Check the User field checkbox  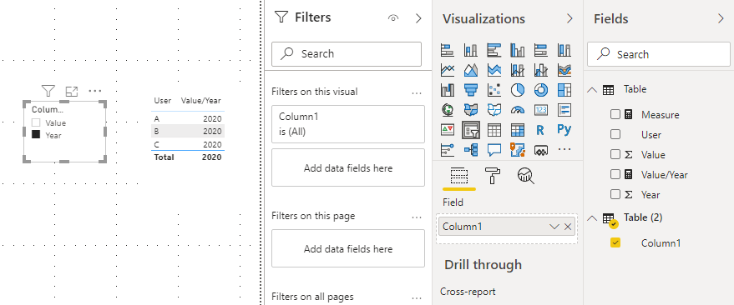click(615, 134)
